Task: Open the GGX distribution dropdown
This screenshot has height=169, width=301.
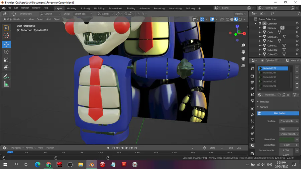Action: tap(289, 129)
